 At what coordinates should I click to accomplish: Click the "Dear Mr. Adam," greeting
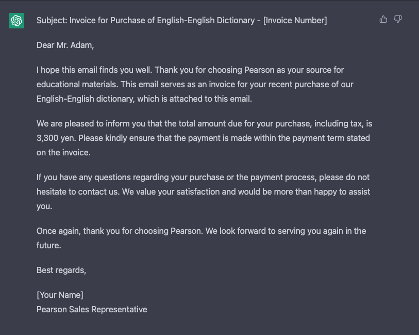coord(65,45)
